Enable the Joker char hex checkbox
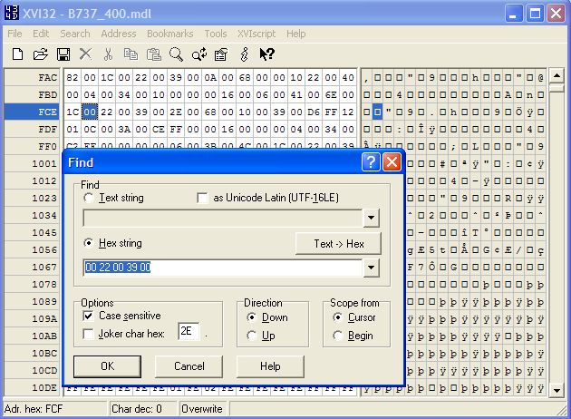This screenshot has width=571, height=419. [88, 334]
